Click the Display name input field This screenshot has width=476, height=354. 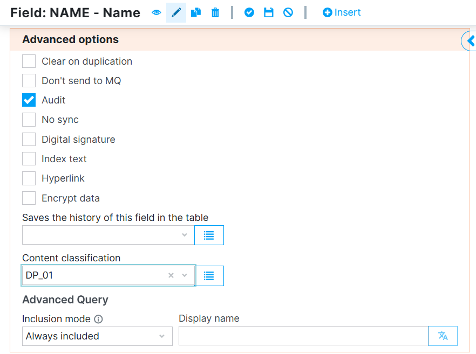pyautogui.click(x=303, y=336)
